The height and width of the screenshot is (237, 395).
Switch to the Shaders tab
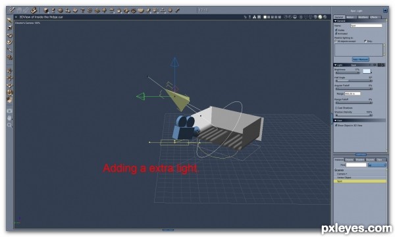click(359, 160)
